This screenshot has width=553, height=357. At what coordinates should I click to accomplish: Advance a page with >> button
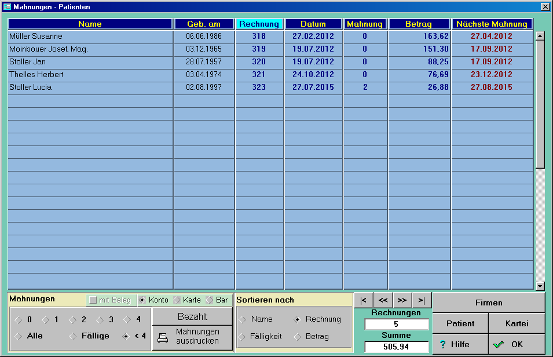[x=402, y=300]
